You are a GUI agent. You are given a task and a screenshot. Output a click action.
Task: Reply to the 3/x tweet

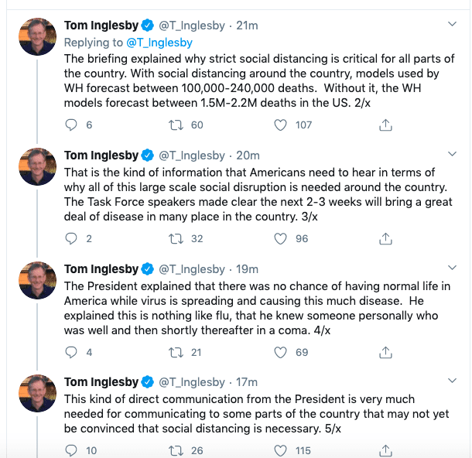73,239
